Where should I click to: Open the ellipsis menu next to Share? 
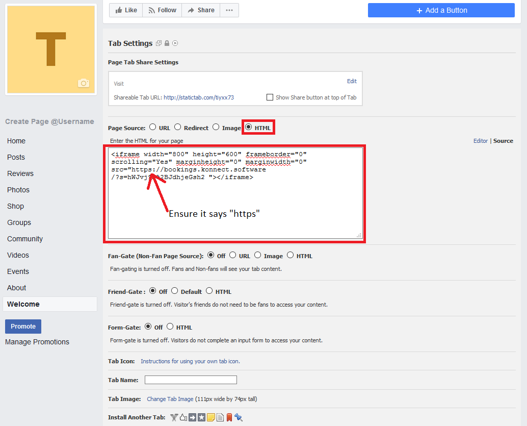point(229,10)
